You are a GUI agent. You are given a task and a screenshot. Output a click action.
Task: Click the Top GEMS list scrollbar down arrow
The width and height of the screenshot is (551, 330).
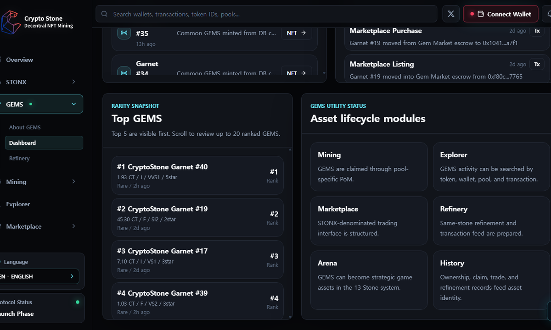coord(290,317)
